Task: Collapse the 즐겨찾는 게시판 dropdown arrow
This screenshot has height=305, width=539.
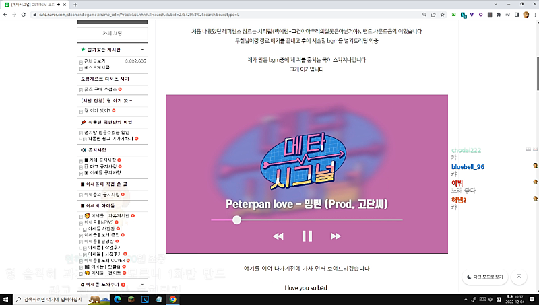Action: (x=142, y=50)
